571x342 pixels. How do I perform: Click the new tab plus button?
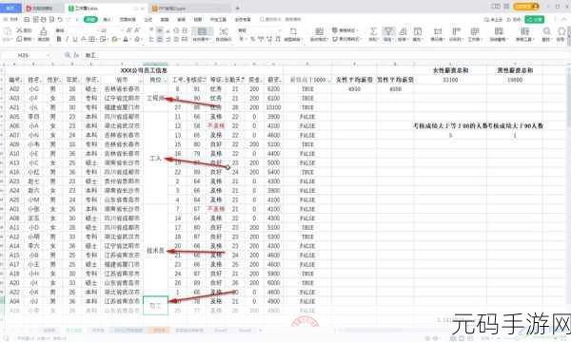[237, 8]
